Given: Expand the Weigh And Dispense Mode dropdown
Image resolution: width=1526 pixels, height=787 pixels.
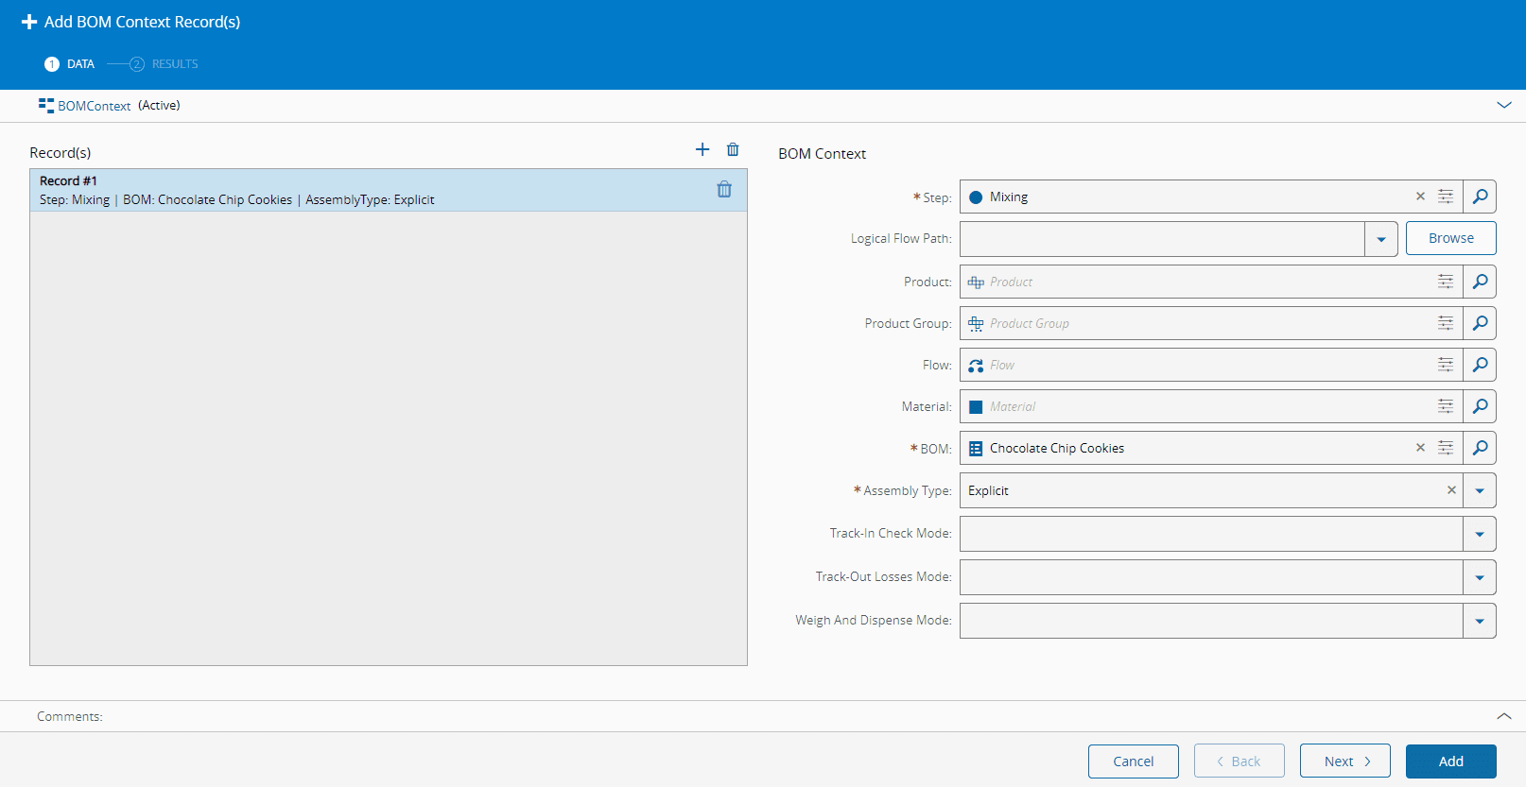Looking at the screenshot, I should [1480, 621].
